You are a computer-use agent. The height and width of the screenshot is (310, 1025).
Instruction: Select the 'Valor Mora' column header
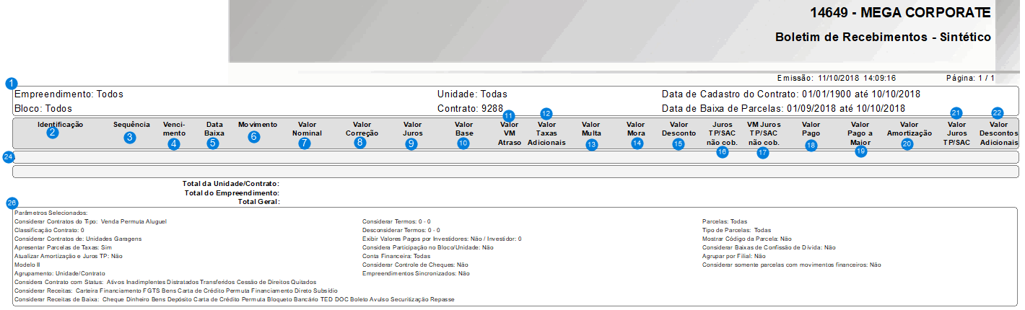click(635, 129)
